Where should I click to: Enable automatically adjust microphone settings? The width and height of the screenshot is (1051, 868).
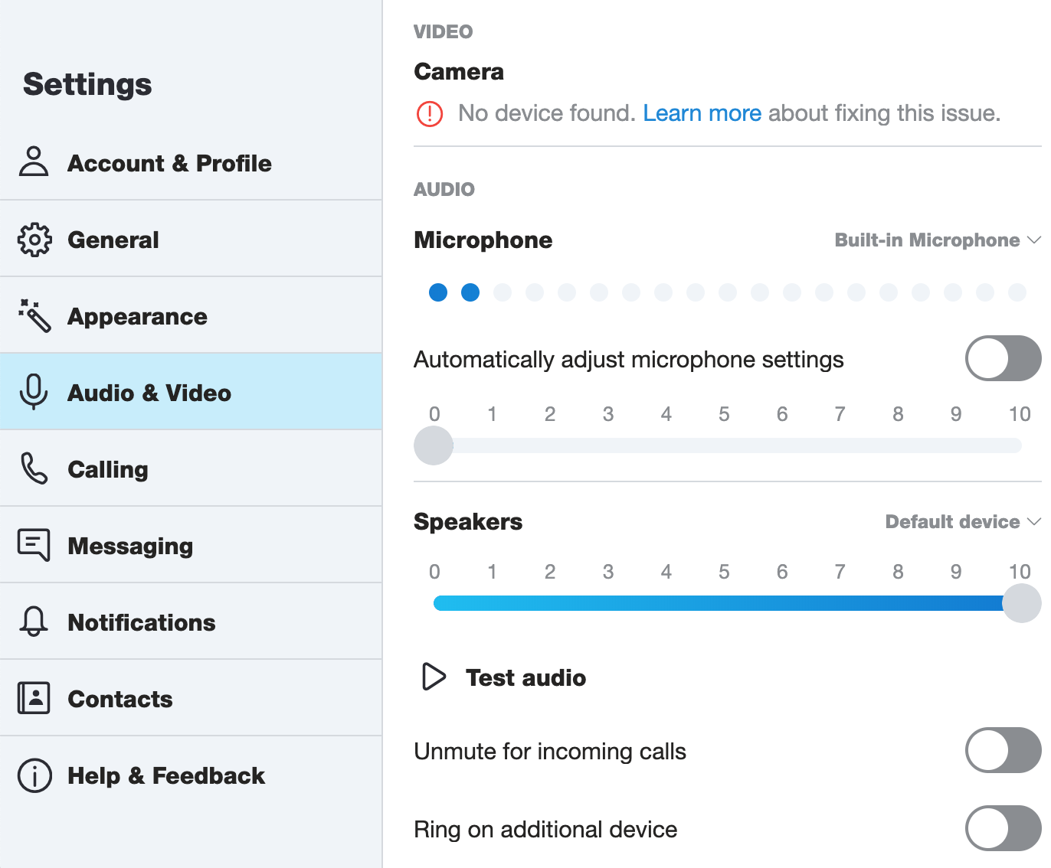coord(1004,358)
